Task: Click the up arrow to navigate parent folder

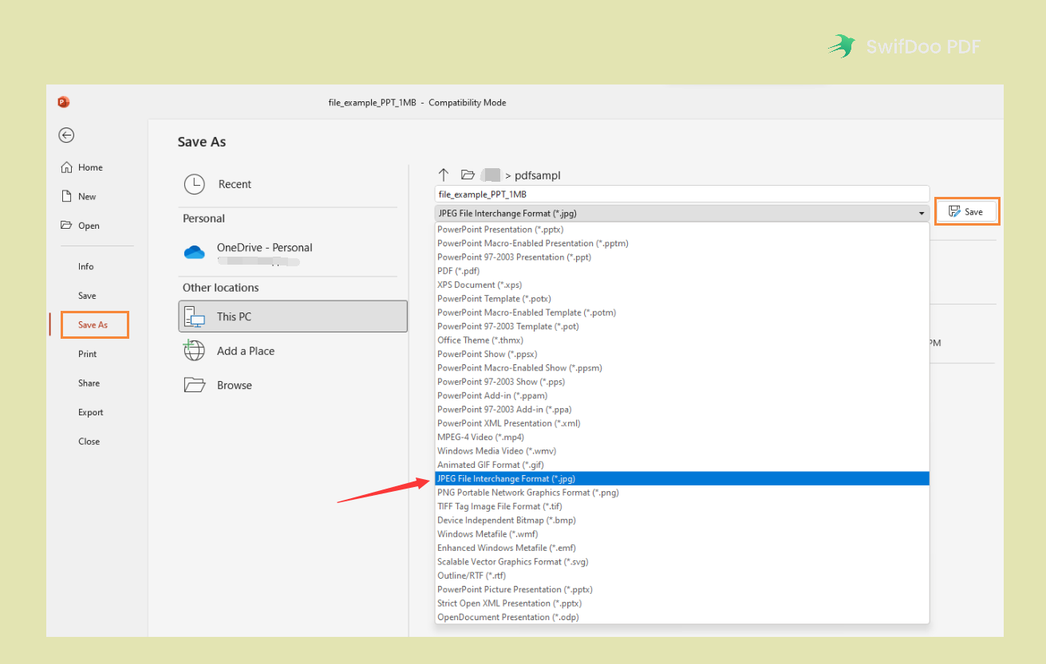Action: coord(444,175)
